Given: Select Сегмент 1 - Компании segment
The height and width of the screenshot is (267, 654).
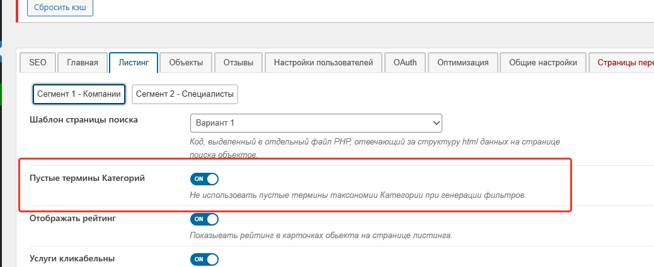Looking at the screenshot, I should [79, 94].
